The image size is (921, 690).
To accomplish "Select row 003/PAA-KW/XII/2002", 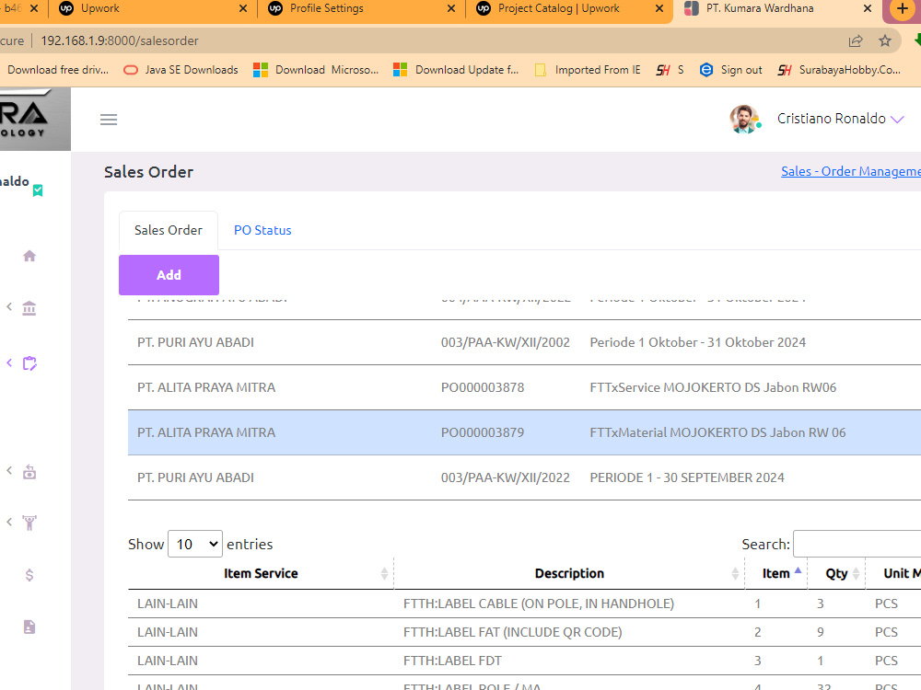I will pyautogui.click(x=525, y=342).
